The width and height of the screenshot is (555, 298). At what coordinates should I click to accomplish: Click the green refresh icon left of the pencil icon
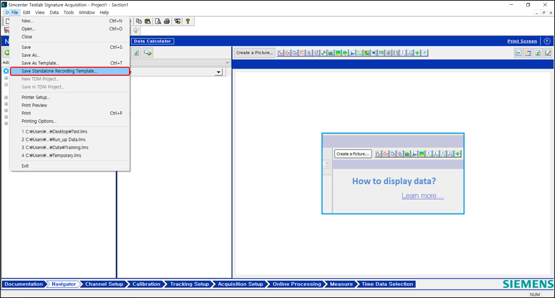coord(538,53)
